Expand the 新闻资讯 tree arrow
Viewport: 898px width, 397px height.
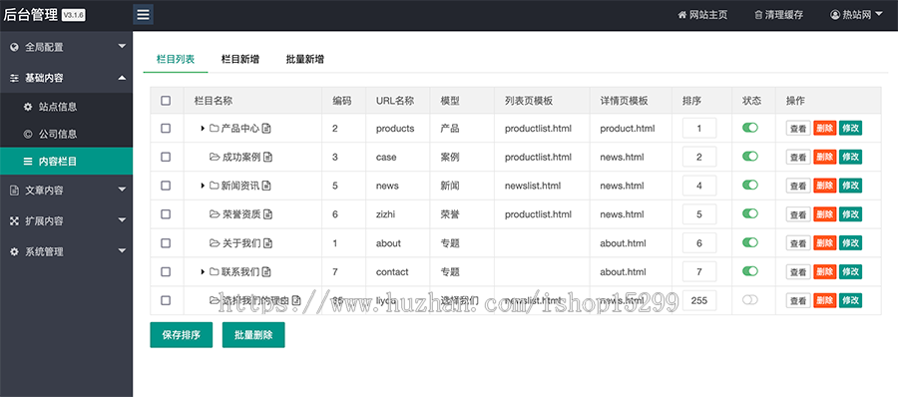(x=203, y=186)
